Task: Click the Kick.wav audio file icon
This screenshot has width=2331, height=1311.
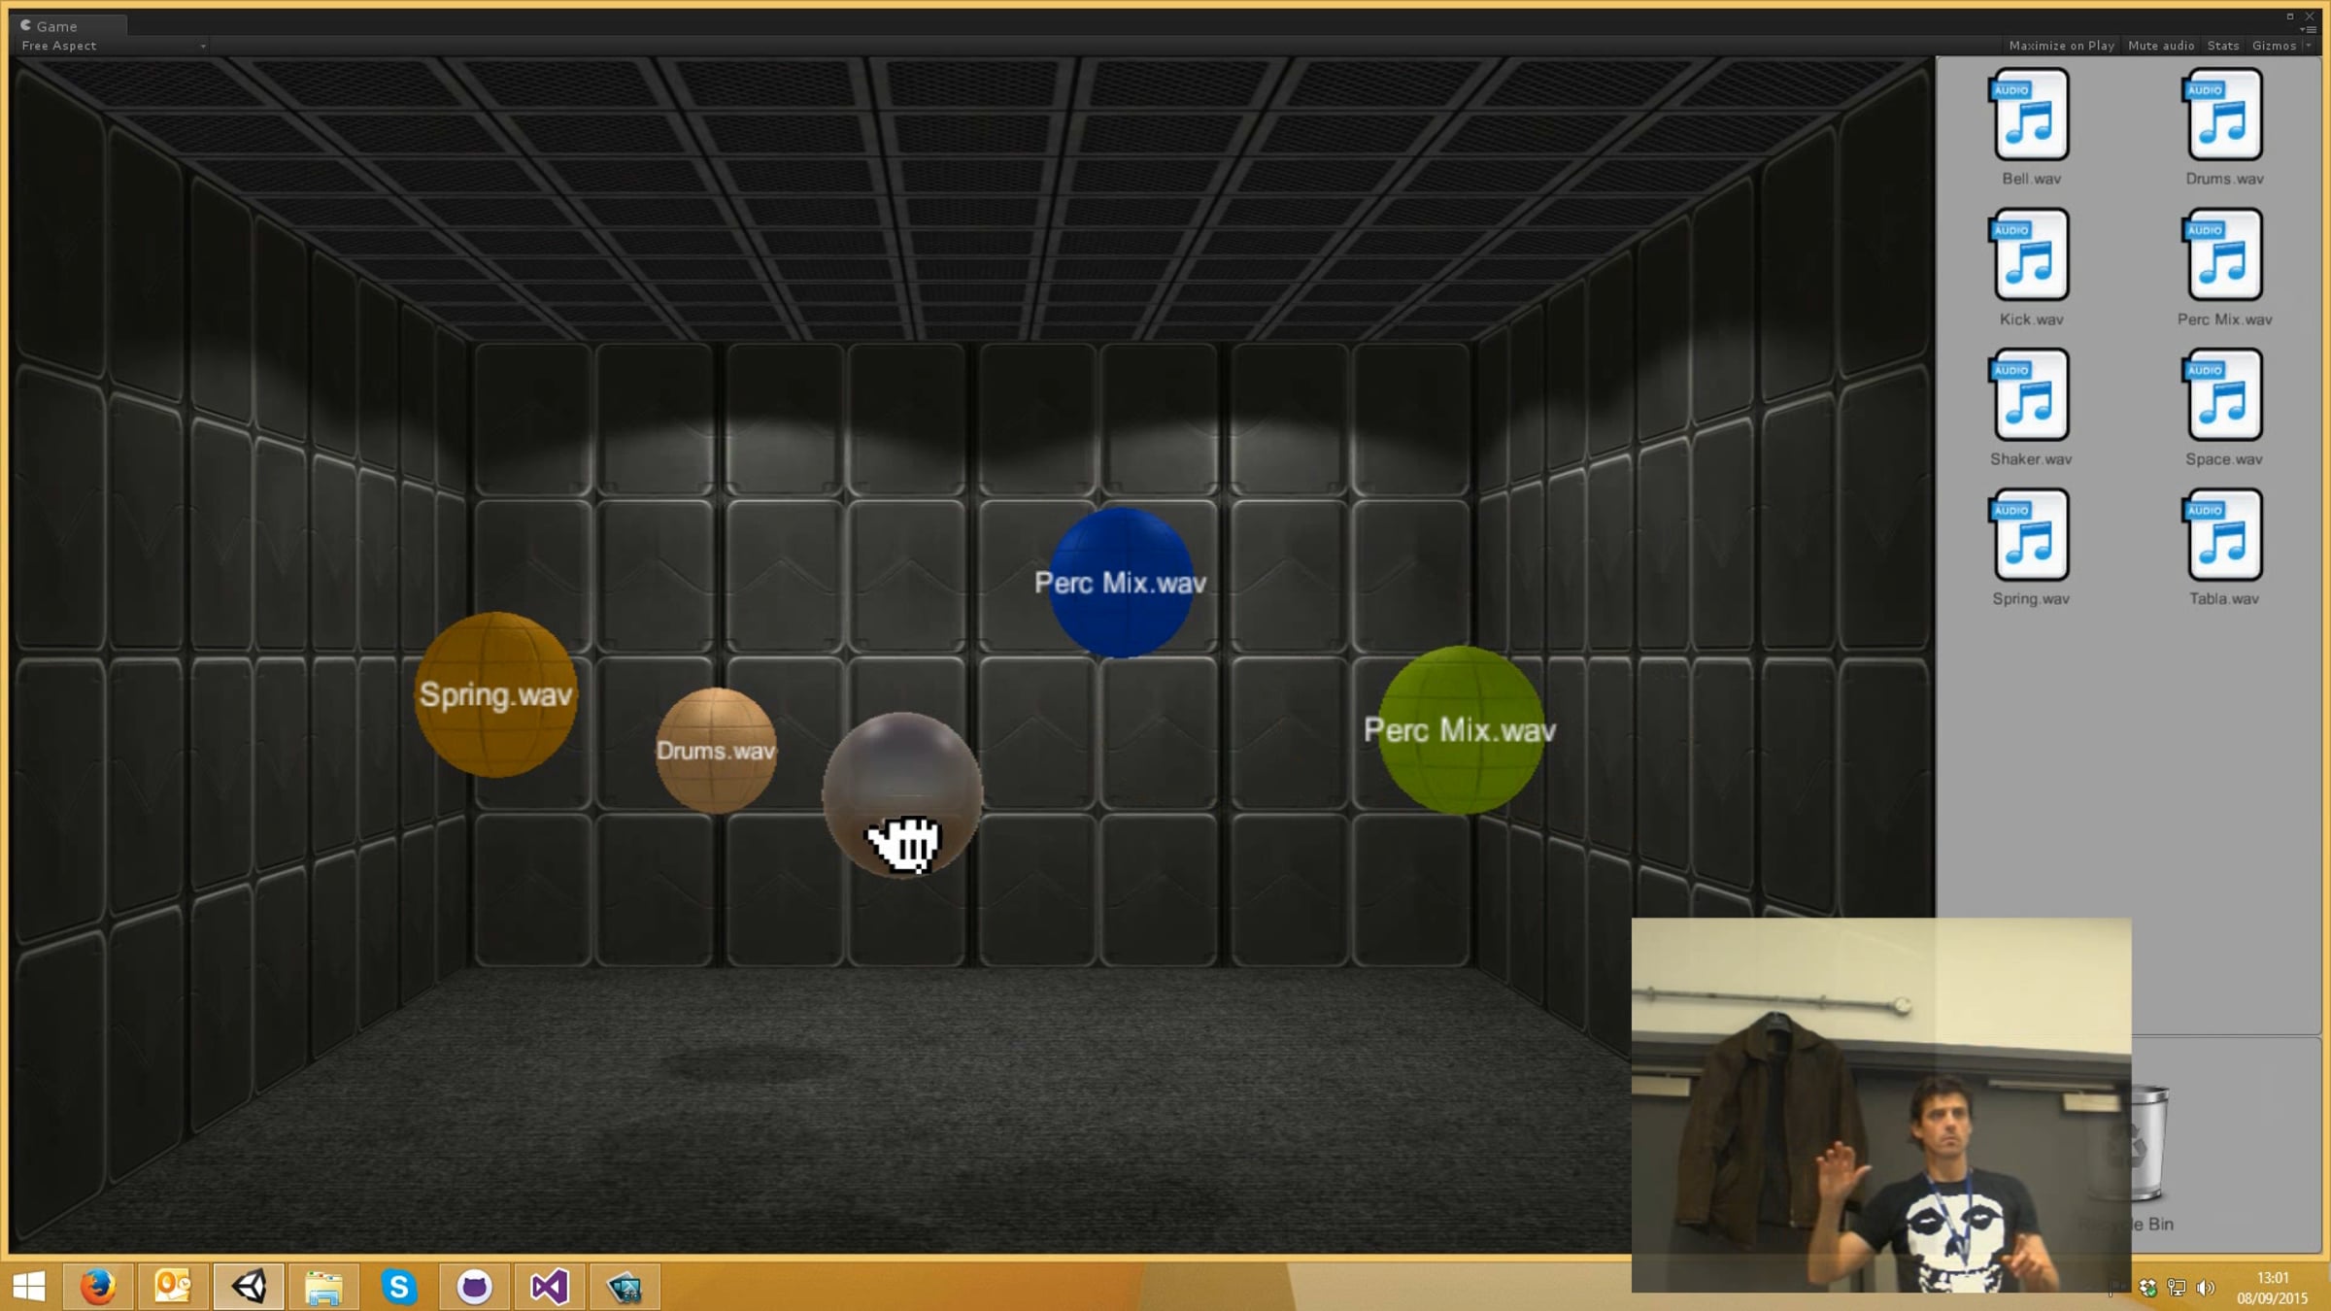Action: point(2030,256)
